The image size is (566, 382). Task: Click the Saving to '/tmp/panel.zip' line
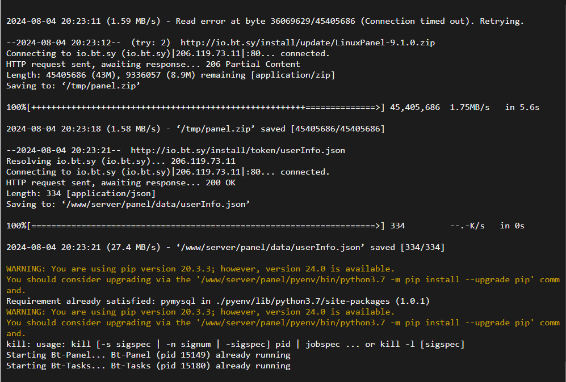coord(73,86)
